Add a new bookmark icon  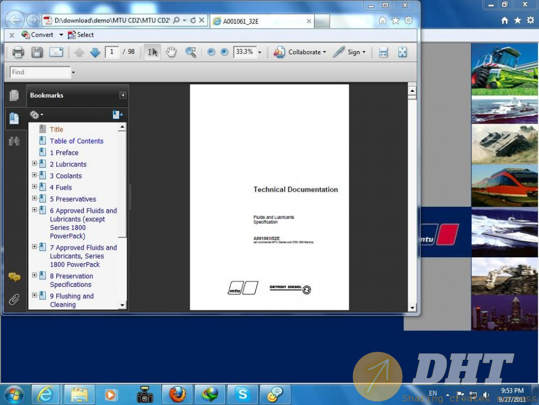coord(117,115)
